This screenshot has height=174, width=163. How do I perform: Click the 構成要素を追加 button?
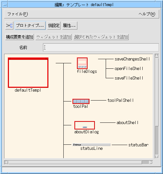tap(19, 37)
